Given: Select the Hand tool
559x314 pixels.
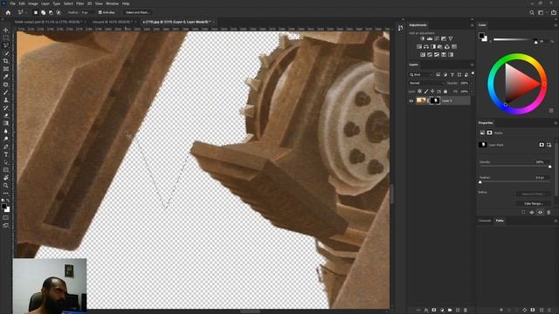Looking at the screenshot, I should point(6,178).
